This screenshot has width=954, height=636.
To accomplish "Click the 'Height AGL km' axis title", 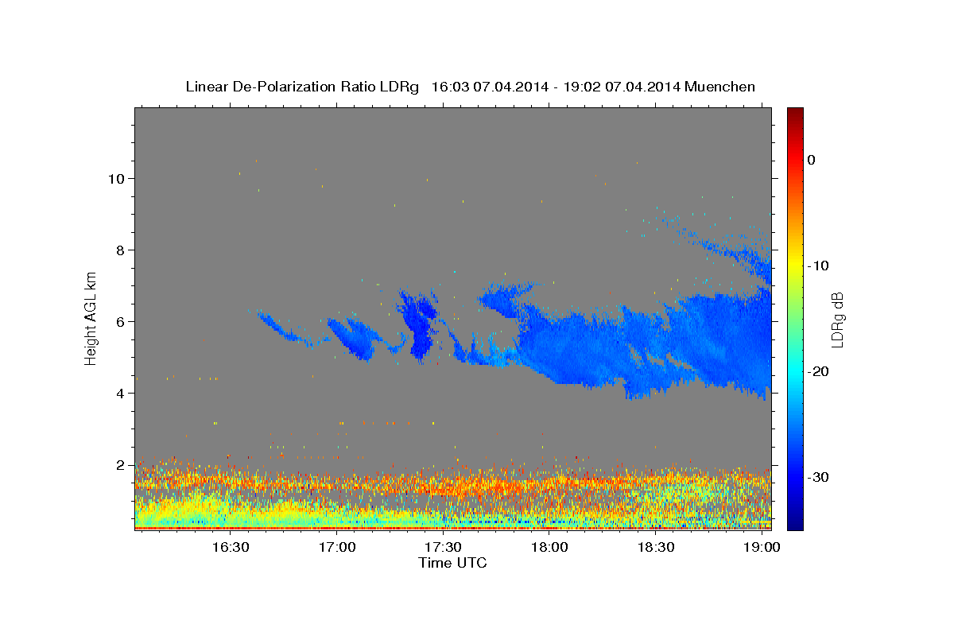I will click(91, 318).
